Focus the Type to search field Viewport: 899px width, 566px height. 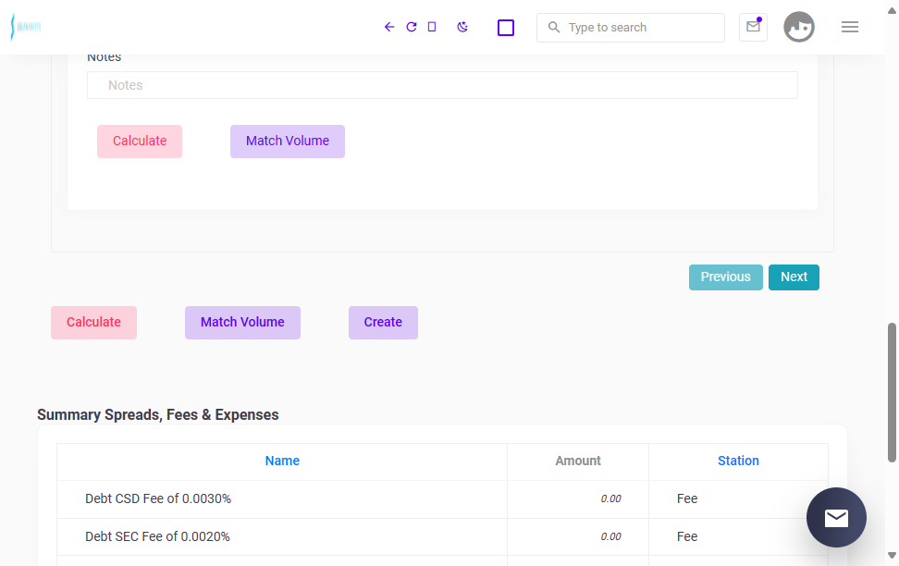pyautogui.click(x=631, y=28)
